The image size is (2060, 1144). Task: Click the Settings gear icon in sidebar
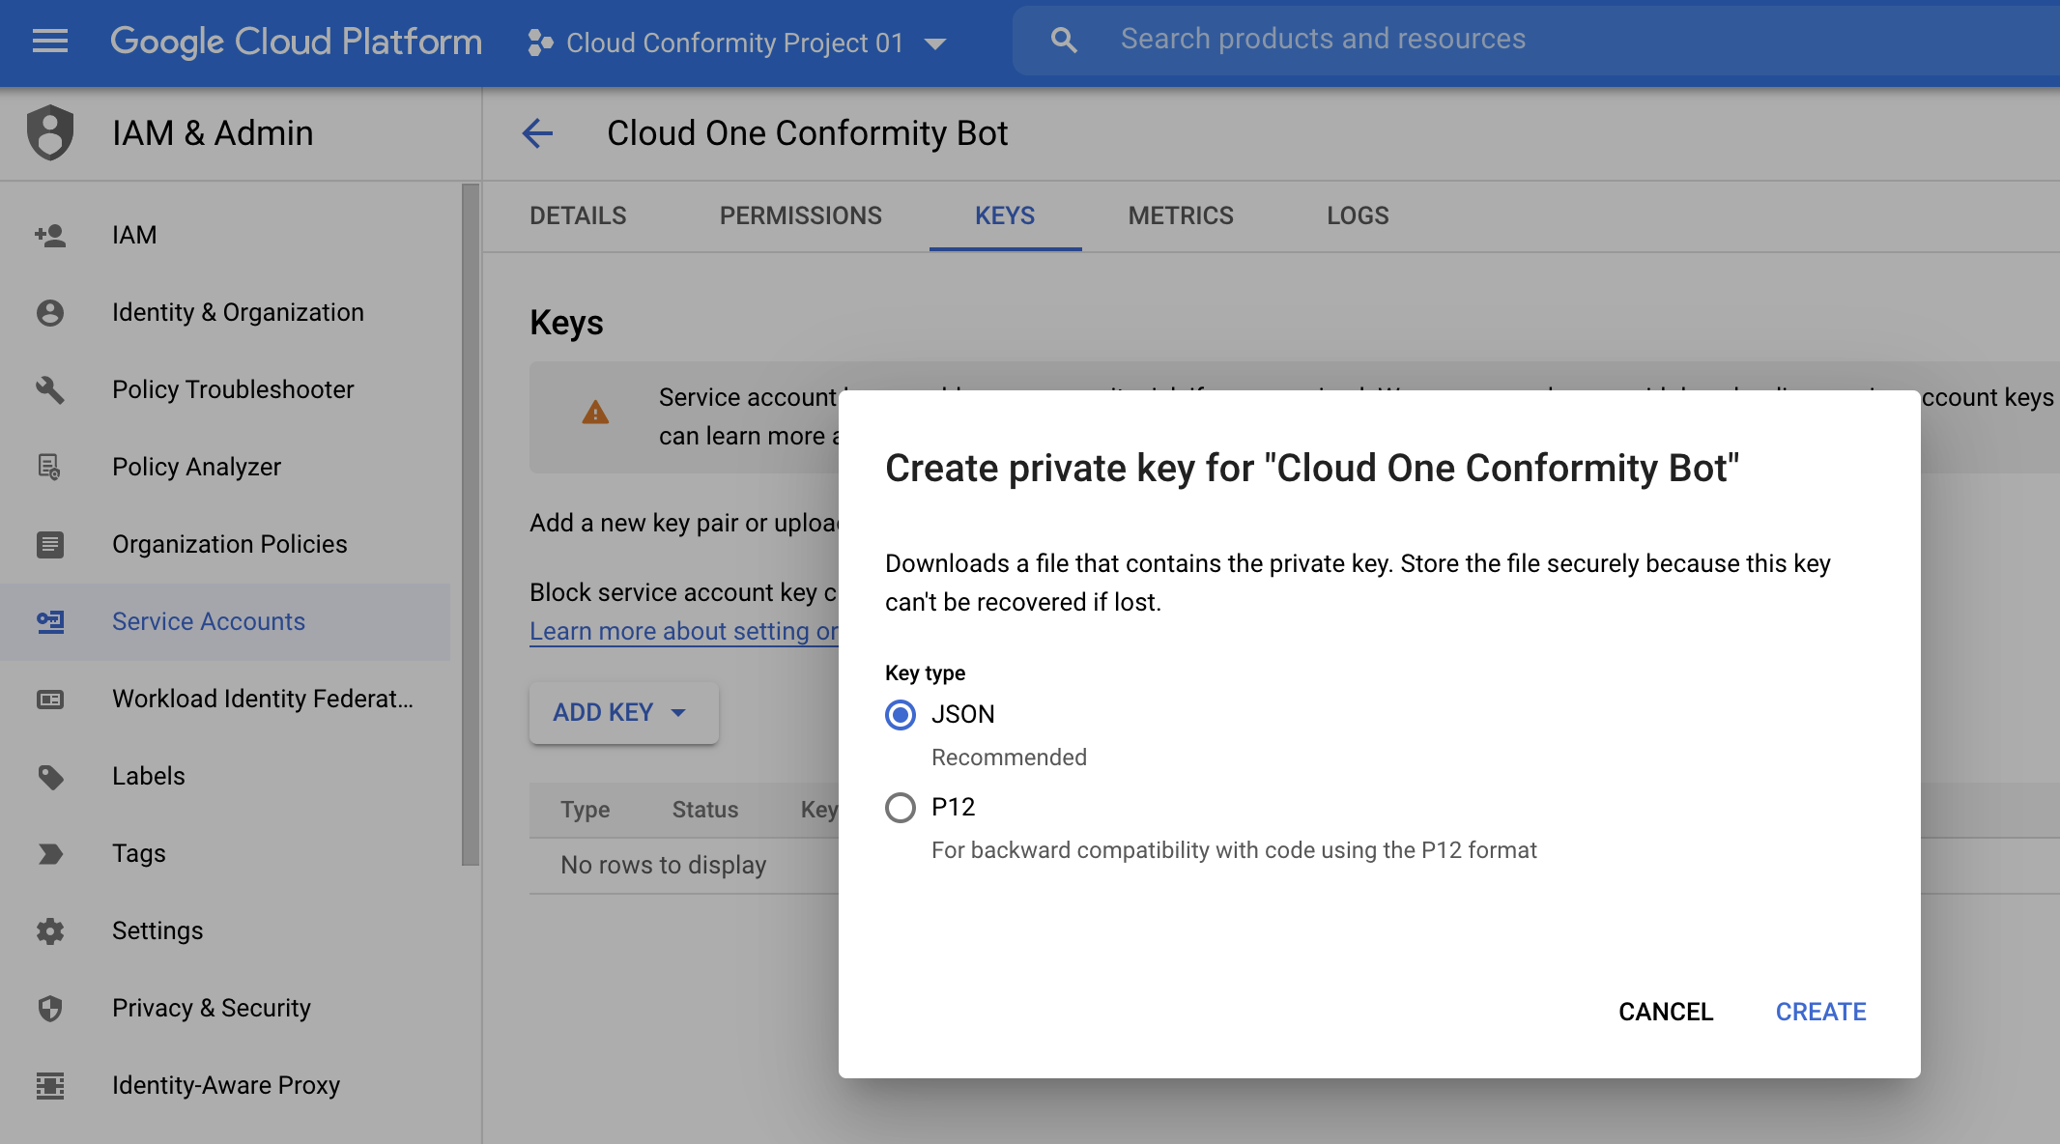click(49, 930)
